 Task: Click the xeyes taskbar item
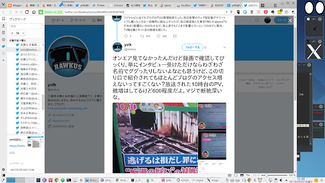[198, 180]
